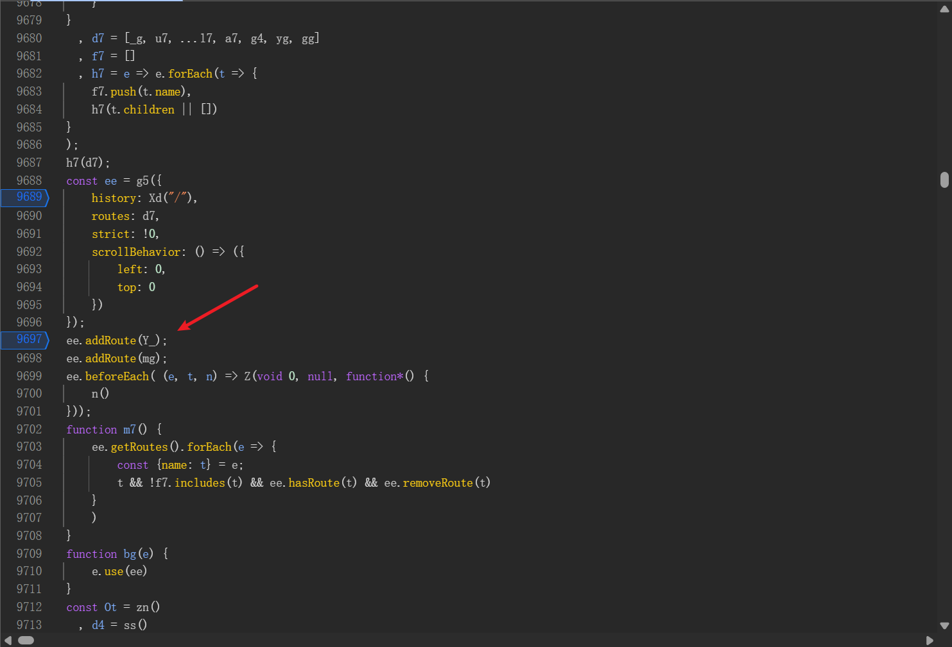
Task: Click line number 9702 in the gutter
Action: point(29,430)
